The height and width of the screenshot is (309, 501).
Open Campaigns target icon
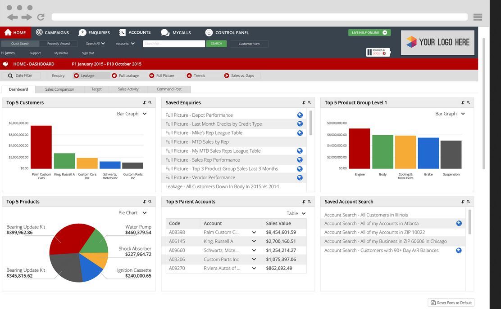coord(39,32)
